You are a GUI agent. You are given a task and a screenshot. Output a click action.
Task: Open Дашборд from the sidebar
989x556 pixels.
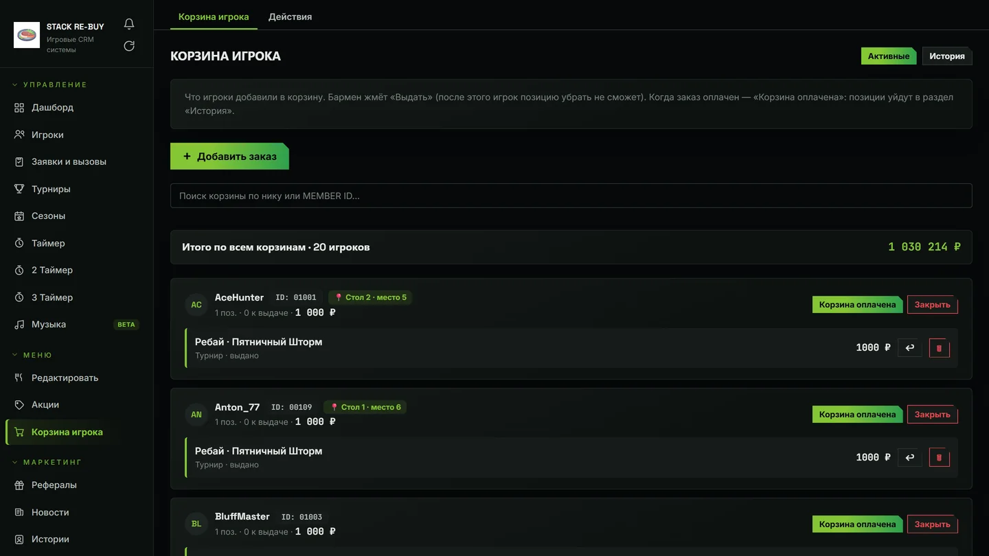tap(76, 108)
